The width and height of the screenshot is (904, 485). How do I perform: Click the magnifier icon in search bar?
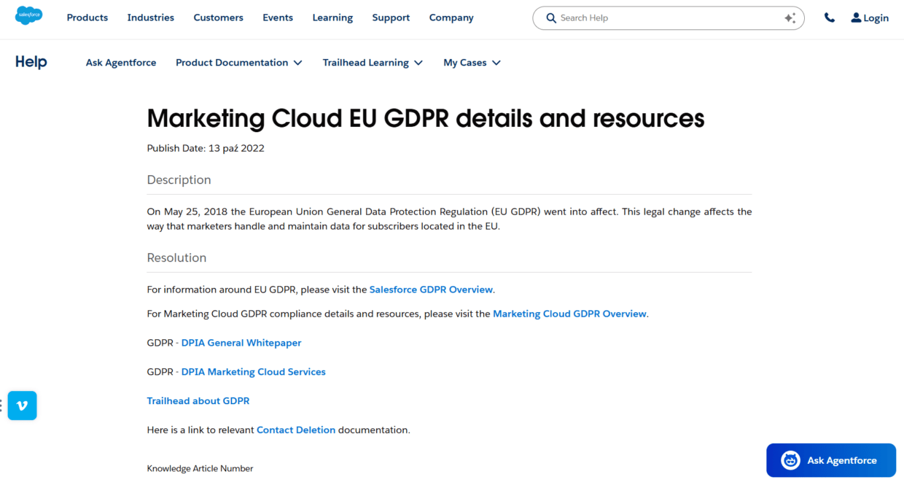pyautogui.click(x=551, y=18)
